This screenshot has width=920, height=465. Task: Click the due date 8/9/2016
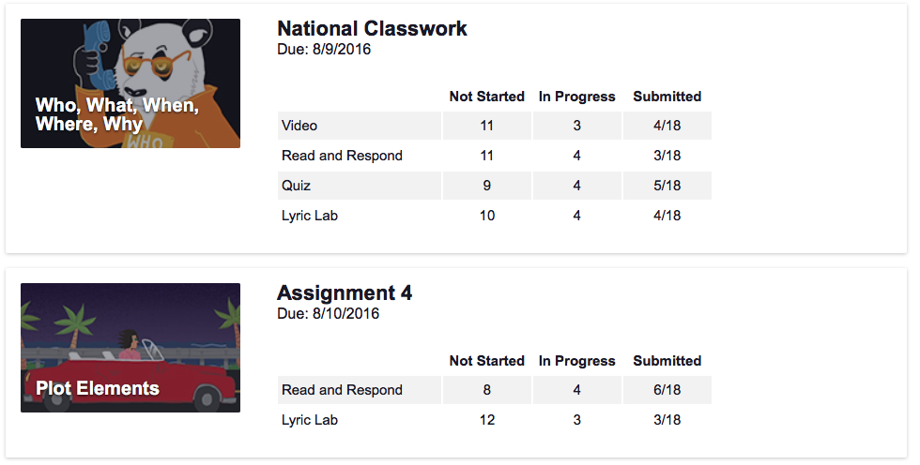pos(324,50)
